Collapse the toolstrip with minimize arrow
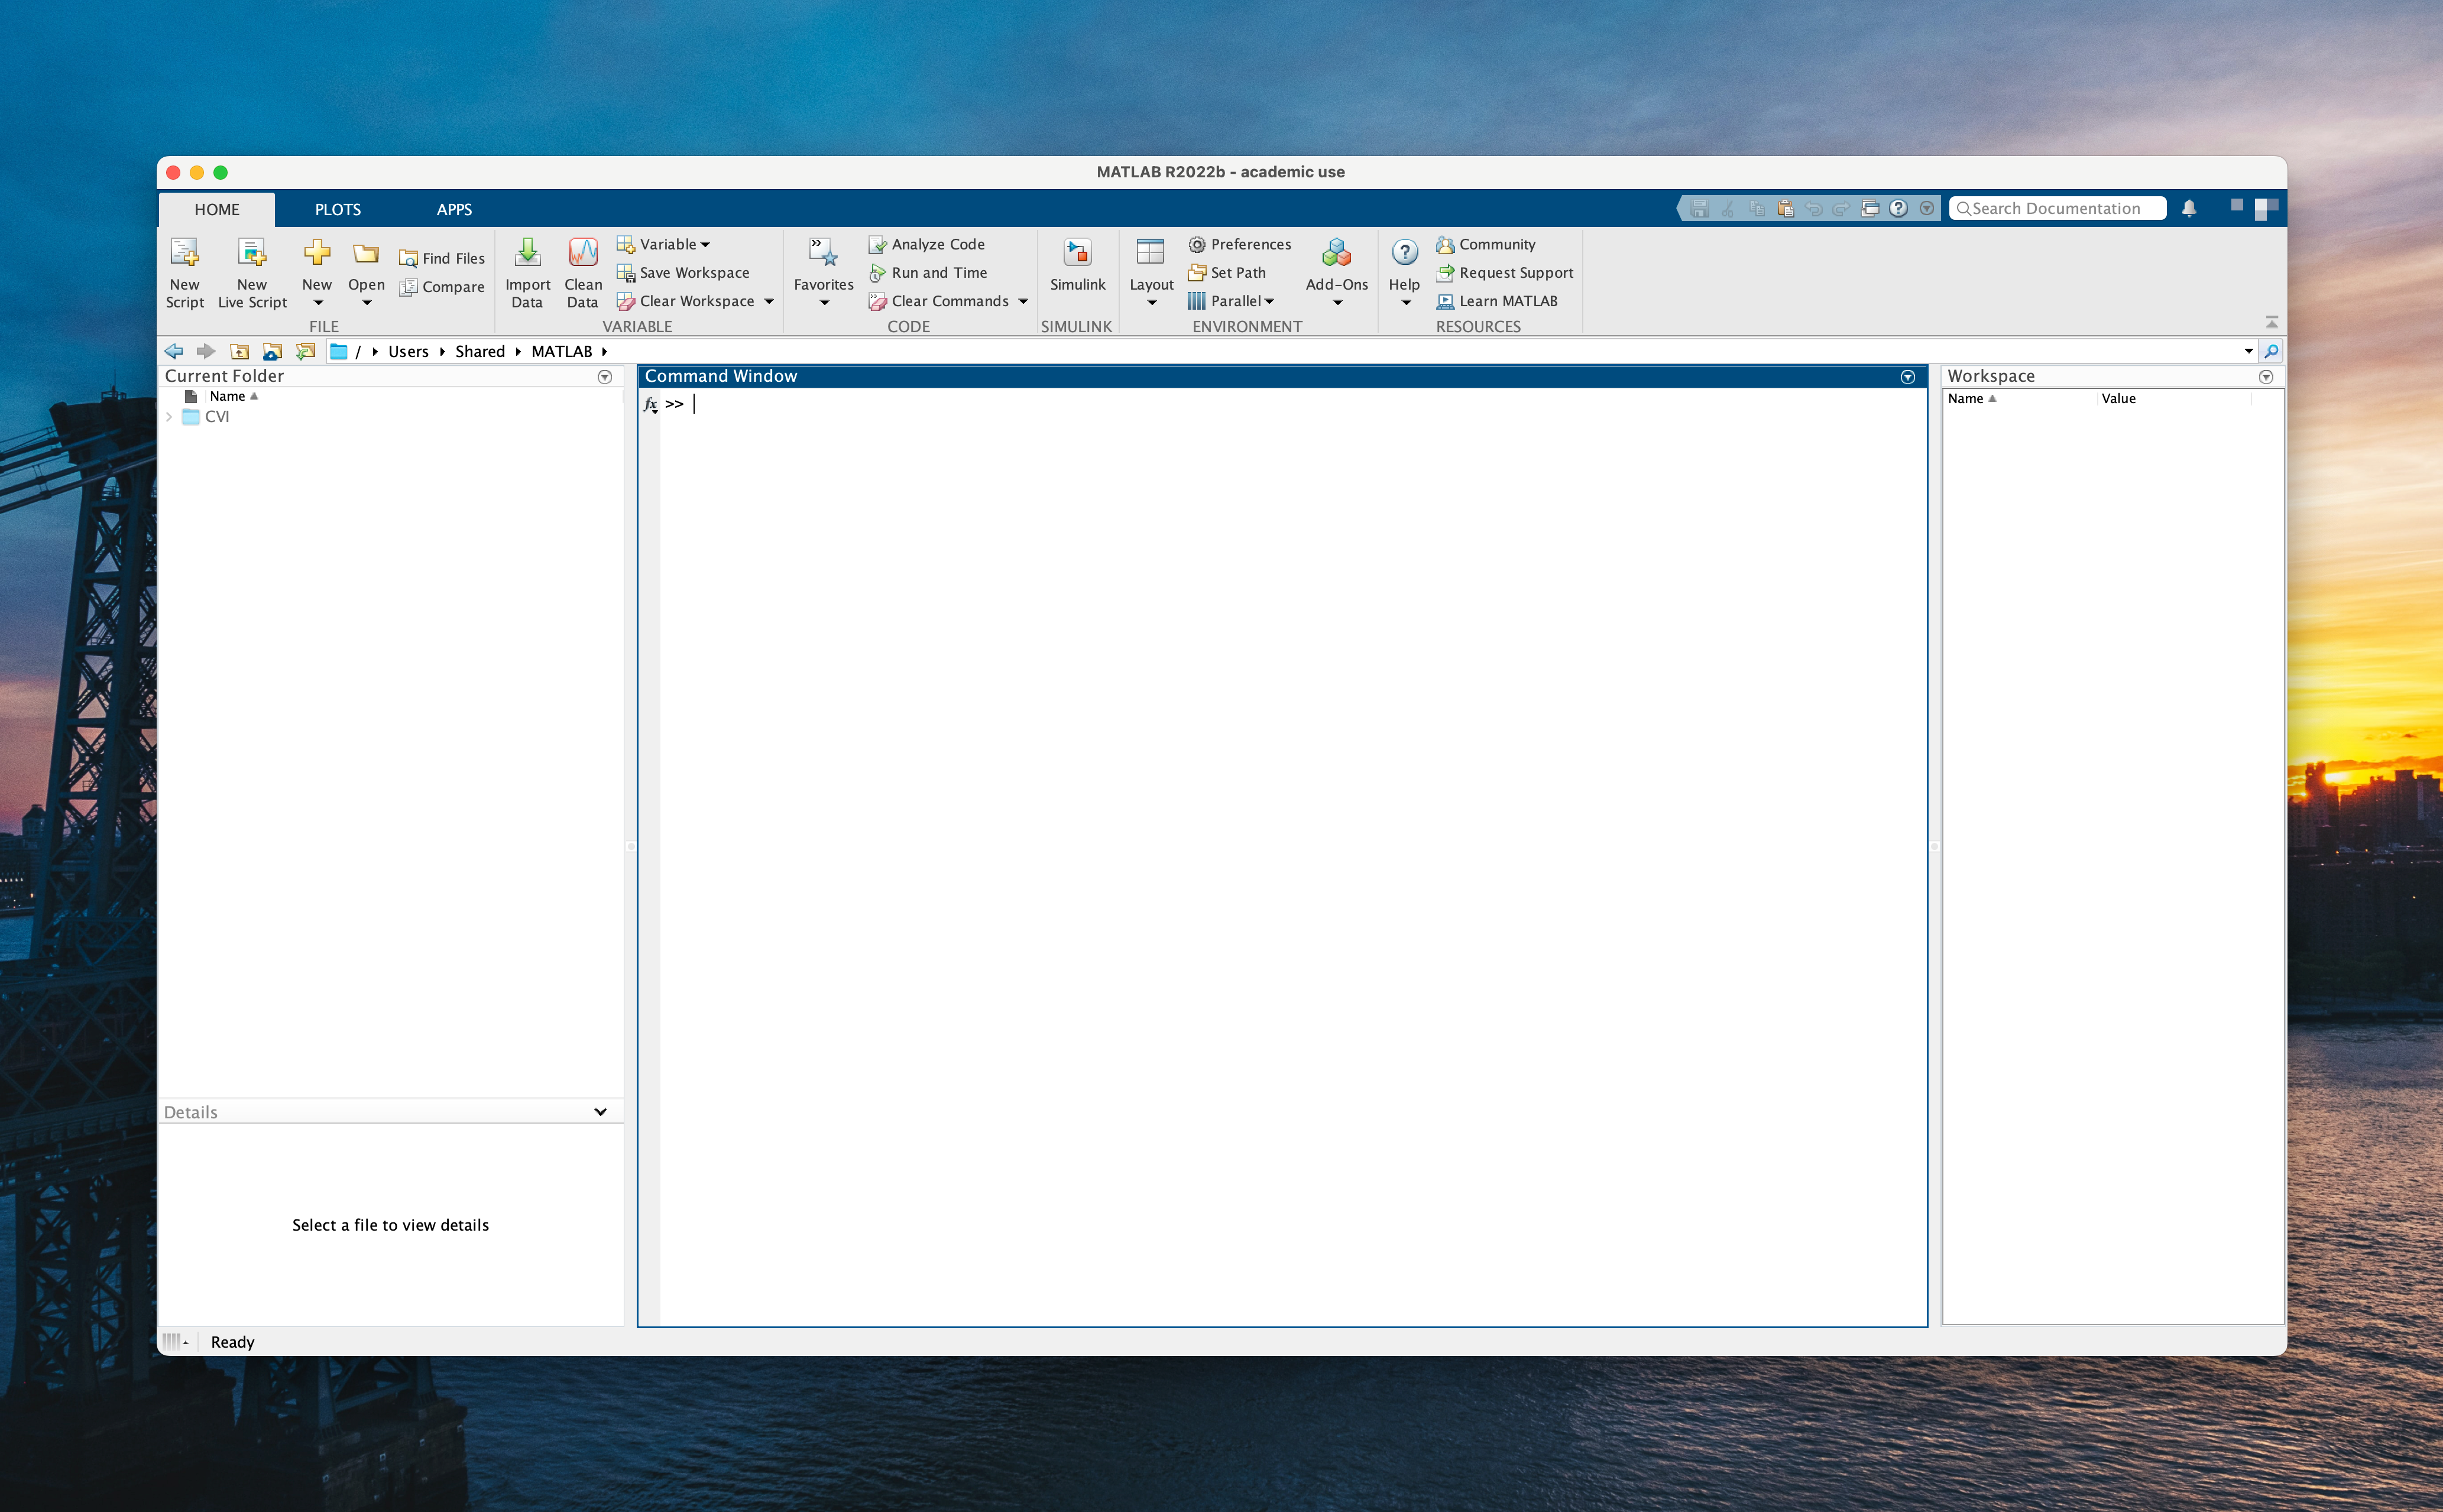 2271,322
